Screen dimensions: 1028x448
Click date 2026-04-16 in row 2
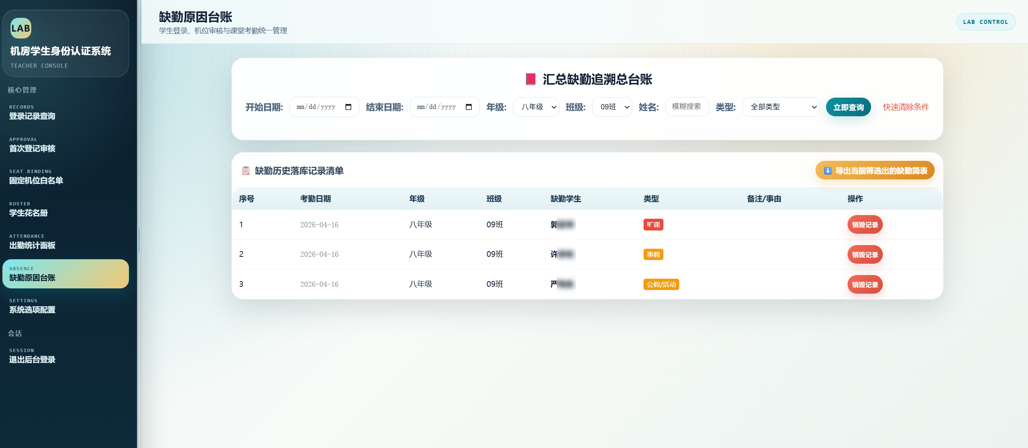click(x=319, y=254)
